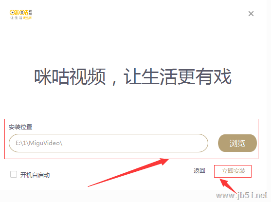Click the film reel icon in Migu logo
Viewport: 271px width, 202px height.
(22, 13)
